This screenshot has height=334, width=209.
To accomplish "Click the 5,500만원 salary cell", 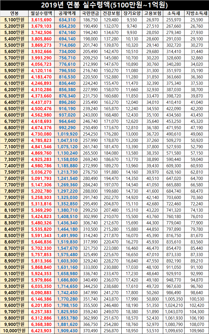I will (14, 45).
